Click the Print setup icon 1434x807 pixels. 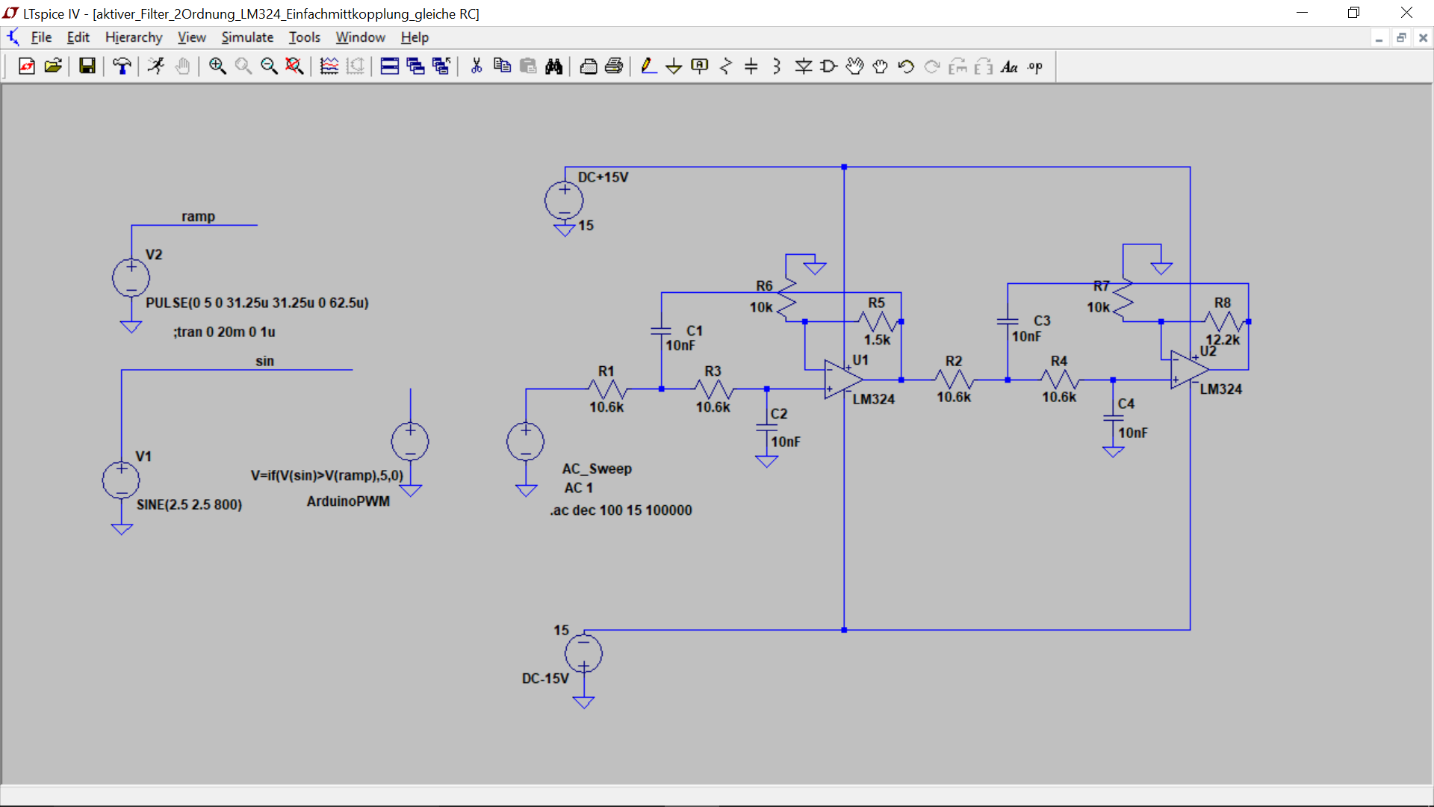coord(589,67)
